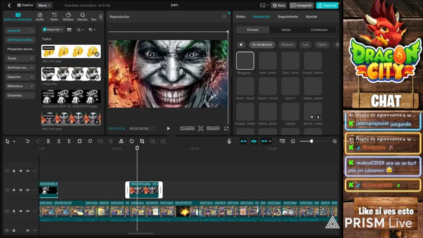Toggle visibility of the 0411.mov main track
Screen dimensions: 423x238
click(21, 211)
